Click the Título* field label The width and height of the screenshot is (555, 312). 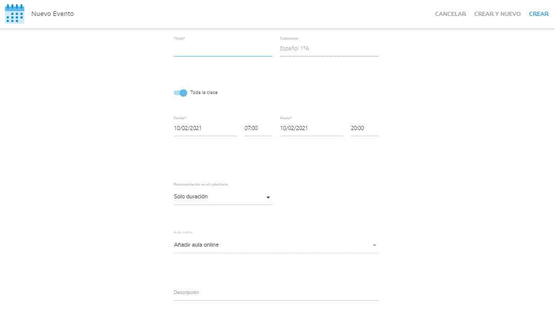point(179,39)
